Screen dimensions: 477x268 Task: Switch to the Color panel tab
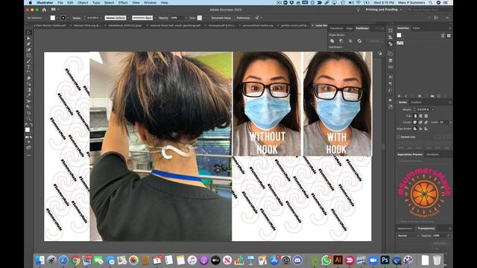click(x=416, y=28)
